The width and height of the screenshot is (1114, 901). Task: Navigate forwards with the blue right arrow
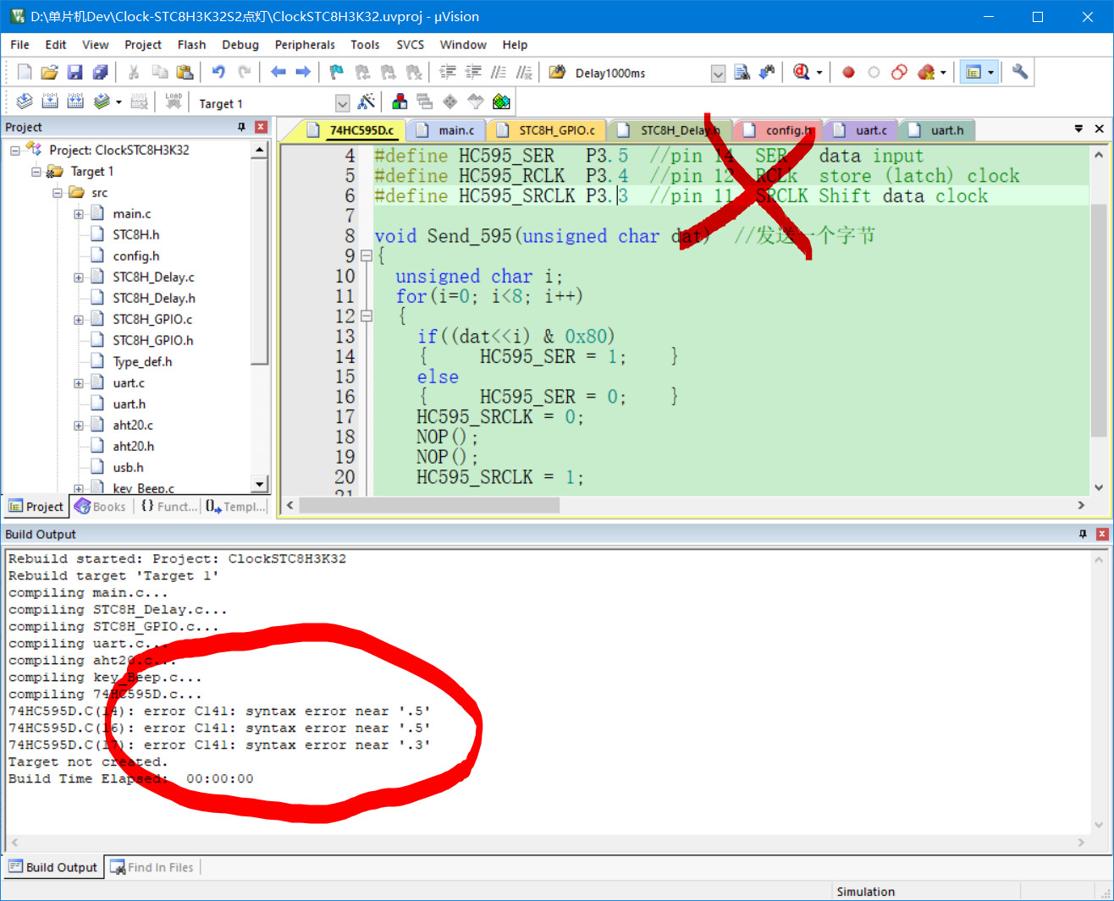[x=303, y=73]
